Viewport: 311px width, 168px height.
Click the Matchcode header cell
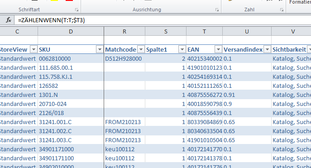(x=124, y=49)
